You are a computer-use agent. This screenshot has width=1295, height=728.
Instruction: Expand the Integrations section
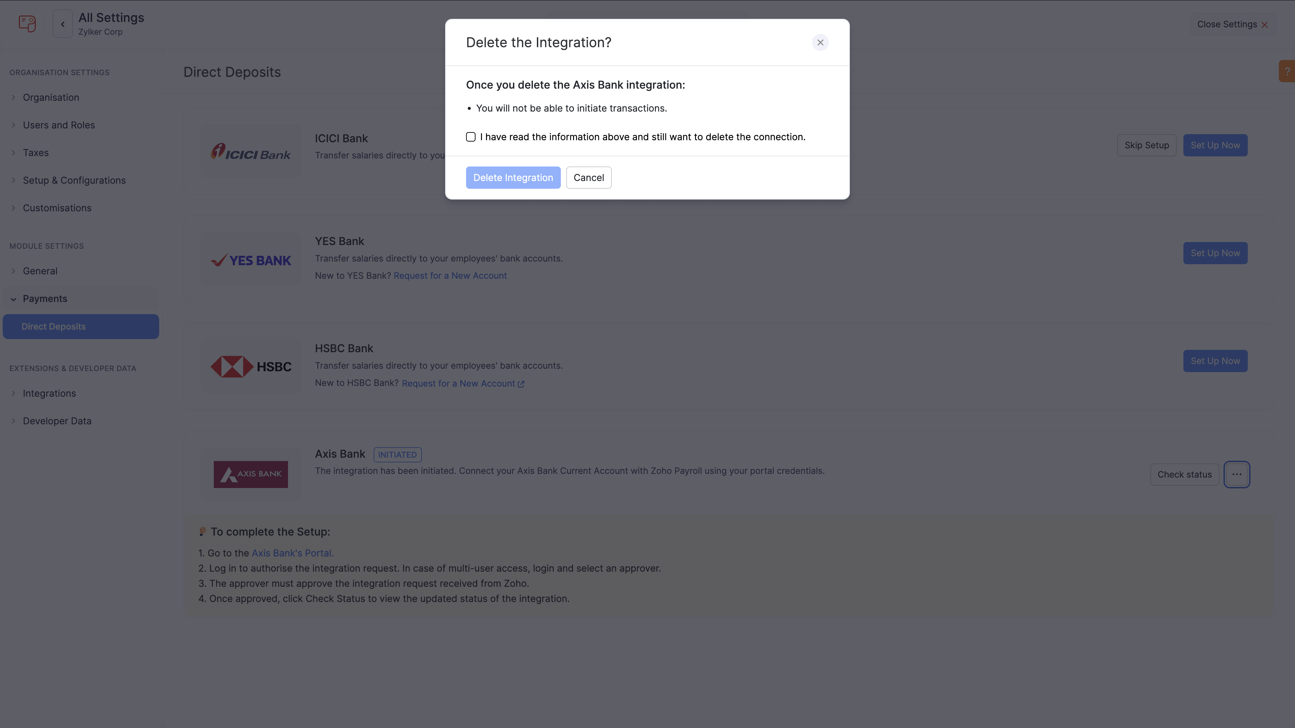49,393
